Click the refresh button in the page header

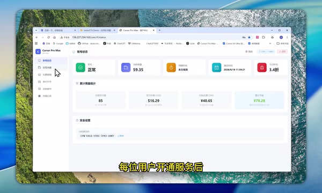(x=249, y=51)
